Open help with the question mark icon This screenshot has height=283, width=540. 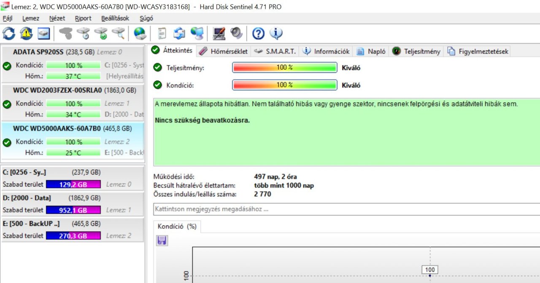click(258, 33)
